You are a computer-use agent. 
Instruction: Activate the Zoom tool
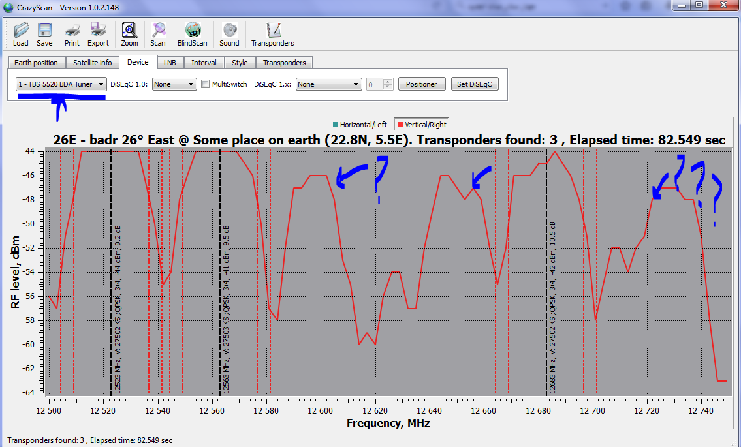[x=129, y=34]
